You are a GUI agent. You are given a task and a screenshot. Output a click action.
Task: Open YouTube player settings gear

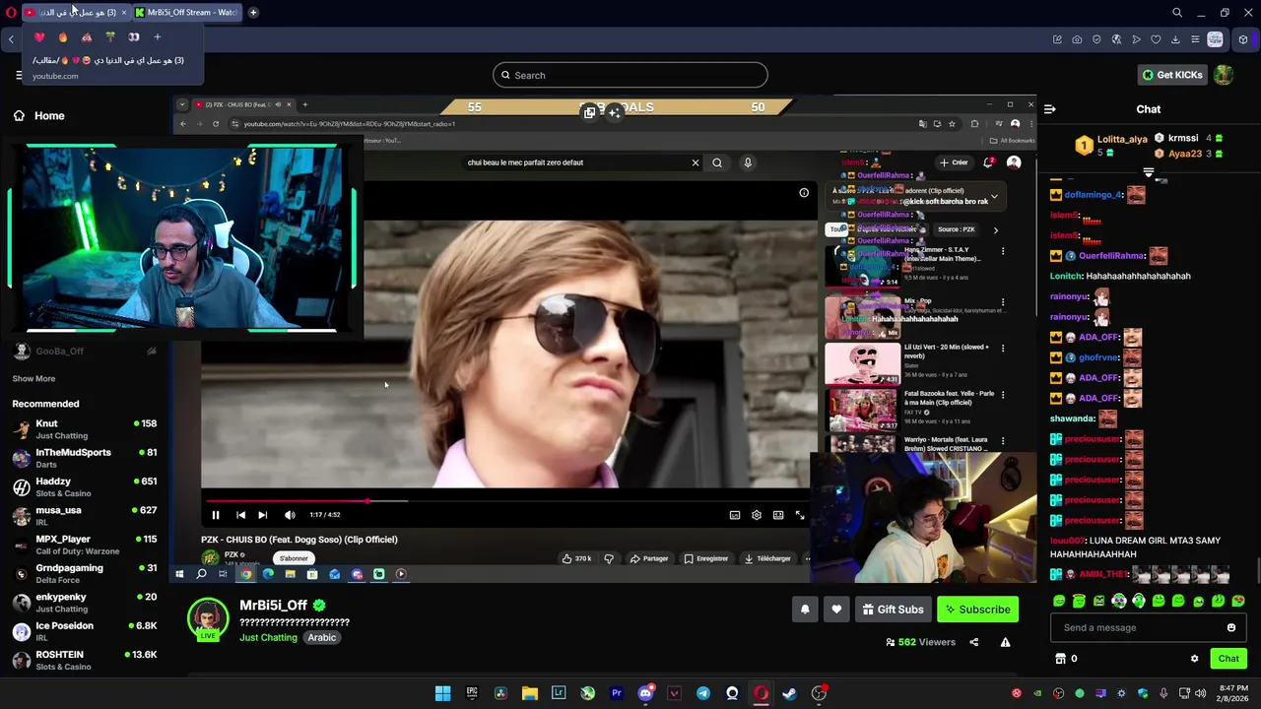click(x=757, y=515)
